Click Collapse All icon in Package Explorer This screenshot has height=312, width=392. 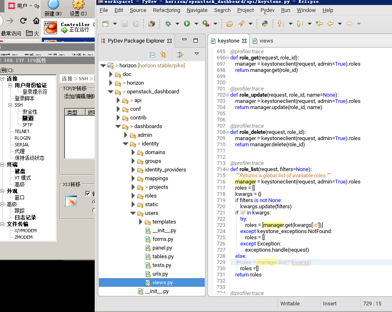pyautogui.click(x=152, y=55)
